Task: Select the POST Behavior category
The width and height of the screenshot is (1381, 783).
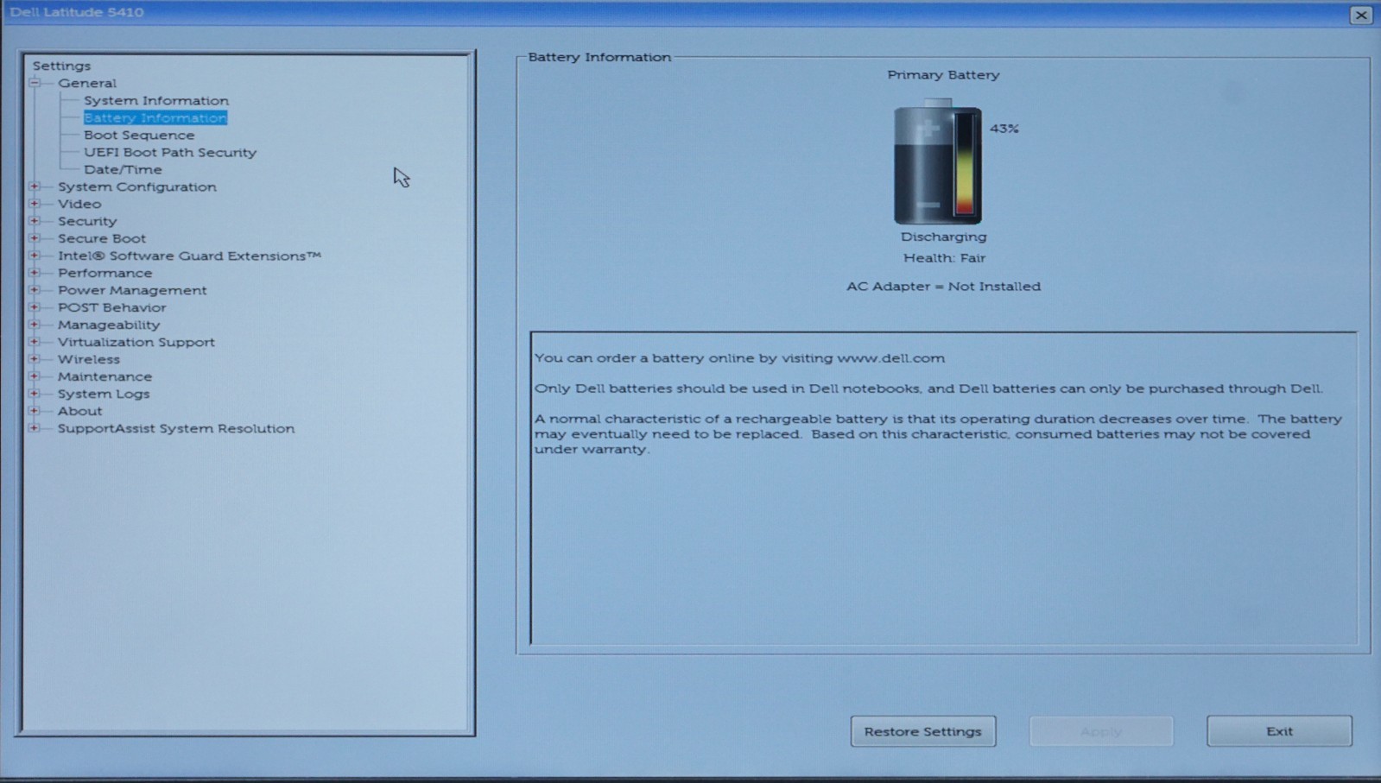Action: click(112, 307)
